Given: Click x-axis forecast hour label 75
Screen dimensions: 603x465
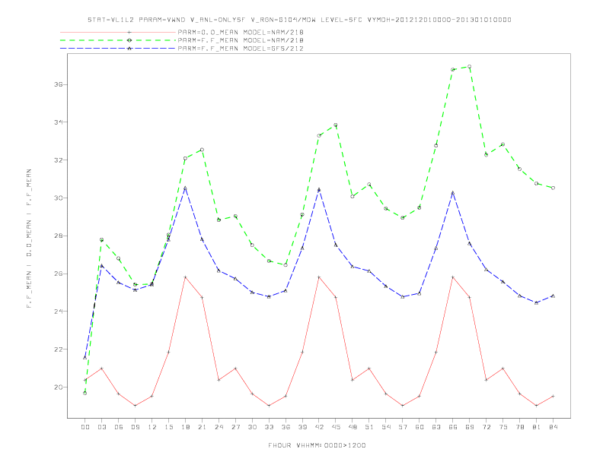Looking at the screenshot, I should click(x=503, y=427).
